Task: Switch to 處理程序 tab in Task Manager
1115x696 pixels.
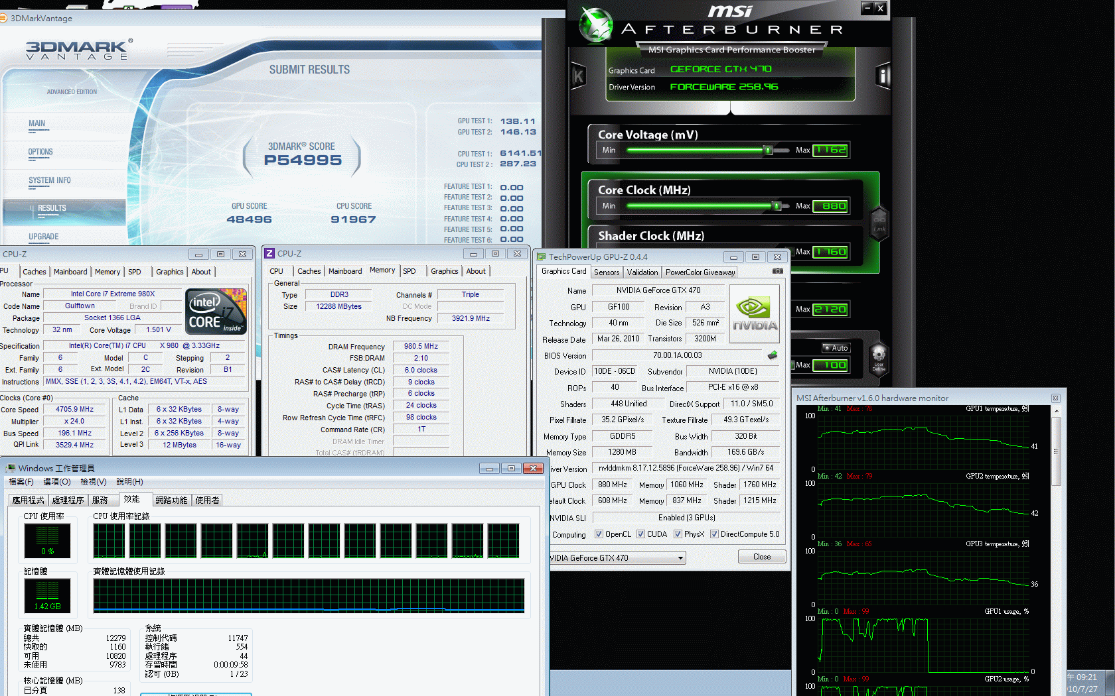Action: [x=68, y=500]
